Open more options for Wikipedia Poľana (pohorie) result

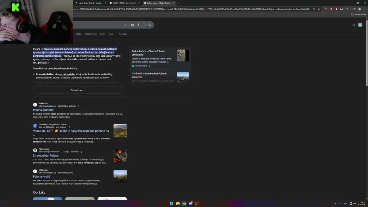(78, 106)
